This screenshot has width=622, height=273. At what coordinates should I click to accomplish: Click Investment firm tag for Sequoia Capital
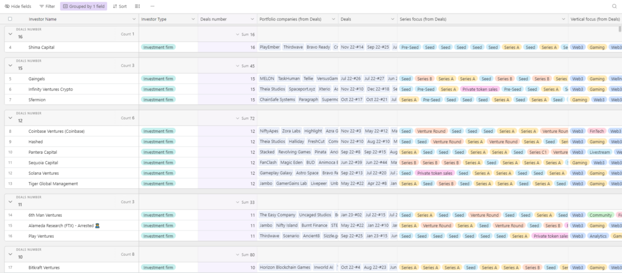[158, 162]
